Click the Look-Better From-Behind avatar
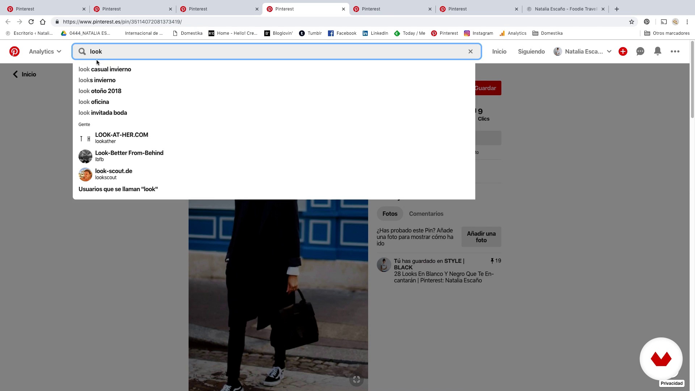Image resolution: width=695 pixels, height=391 pixels. point(85,156)
